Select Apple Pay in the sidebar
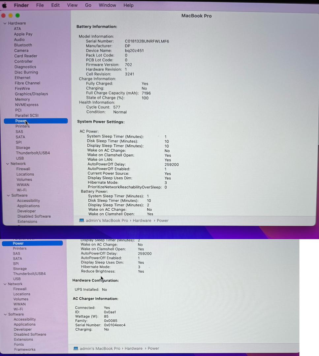 [23, 34]
